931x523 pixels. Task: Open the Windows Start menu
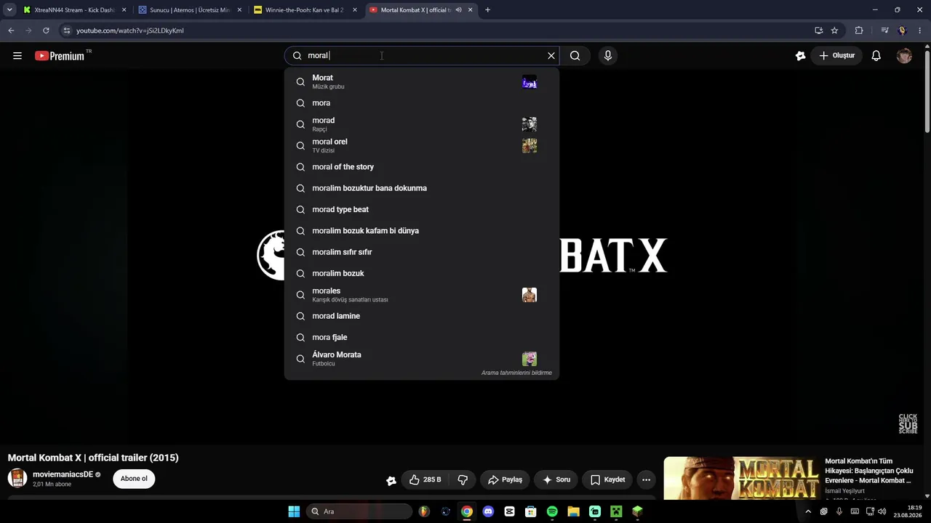click(294, 511)
